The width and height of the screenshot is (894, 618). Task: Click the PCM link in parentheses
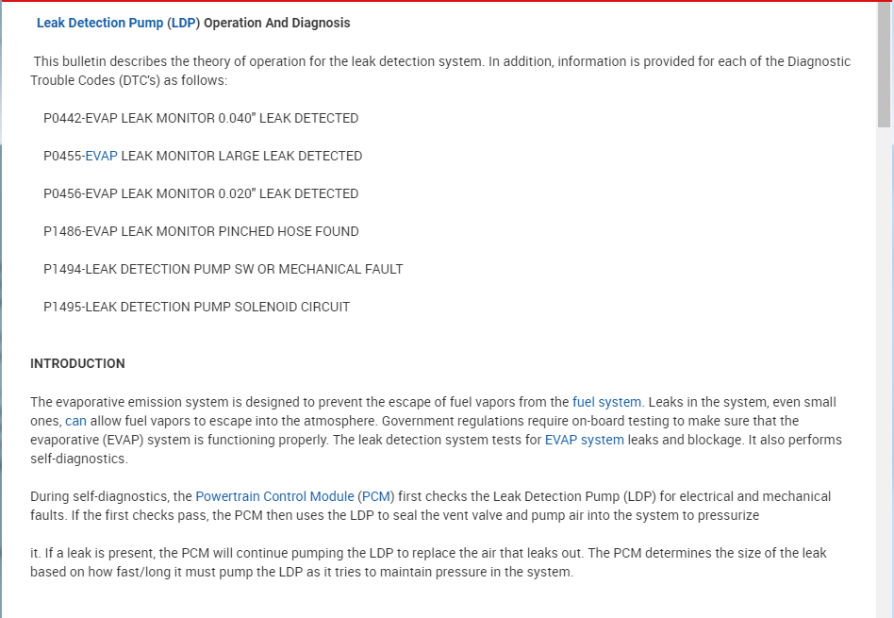click(x=375, y=496)
